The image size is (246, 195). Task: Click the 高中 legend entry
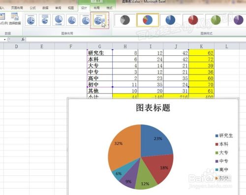coord(222,170)
